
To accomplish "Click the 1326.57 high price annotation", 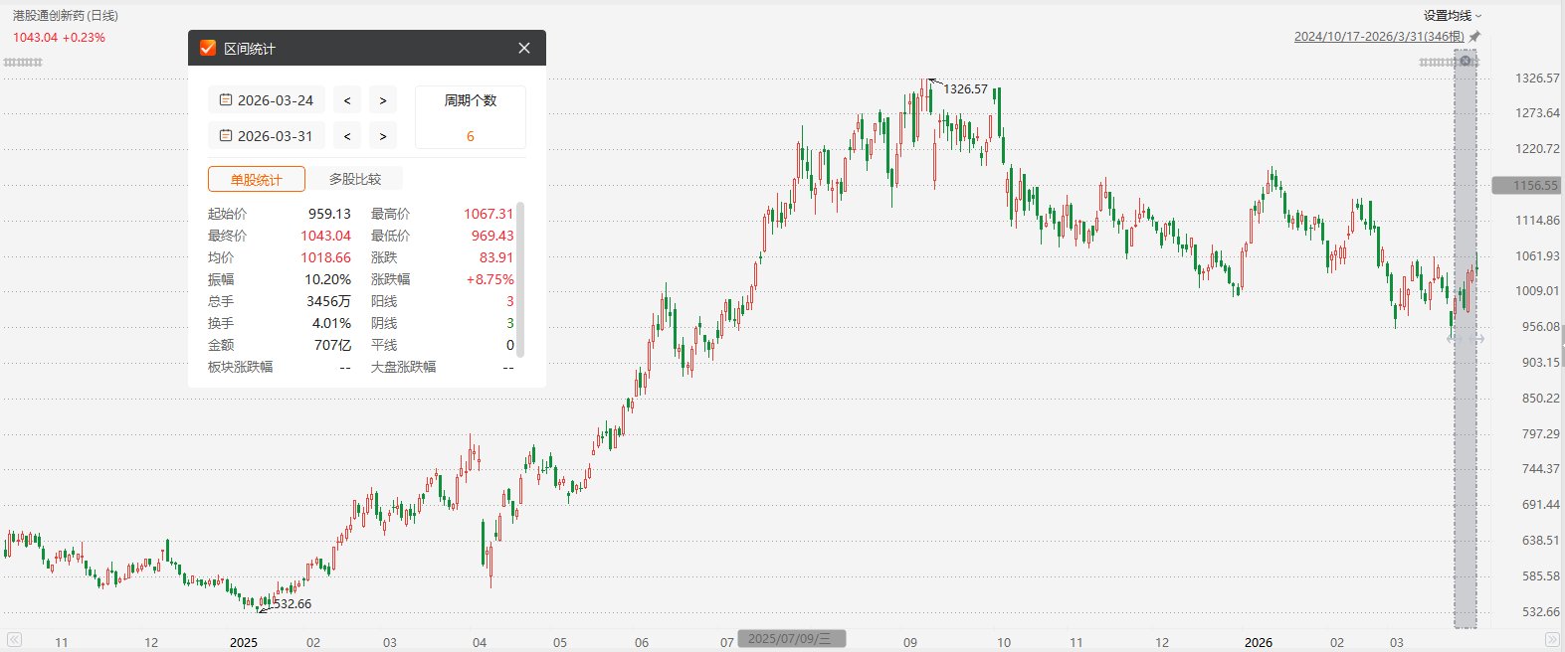I will tap(965, 89).
